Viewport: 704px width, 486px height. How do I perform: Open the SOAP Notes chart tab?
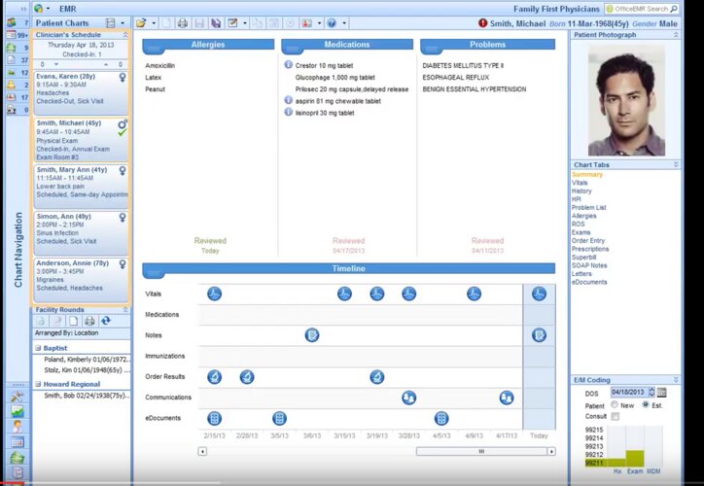point(589,265)
